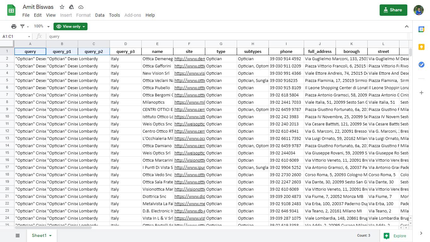The width and height of the screenshot is (430, 242).
Task: Click the all sheets list icon
Action: [x=18, y=235]
